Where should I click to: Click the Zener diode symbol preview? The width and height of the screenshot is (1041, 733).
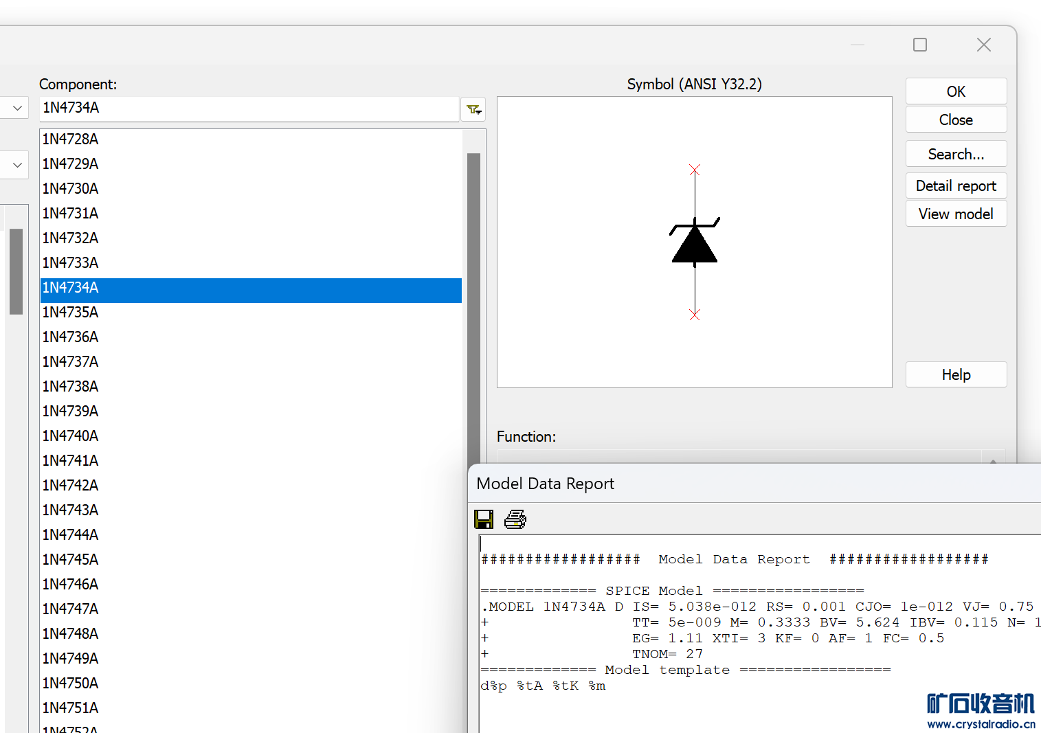(695, 242)
